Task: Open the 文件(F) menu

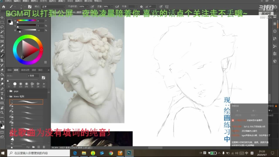Action: tap(8, 1)
